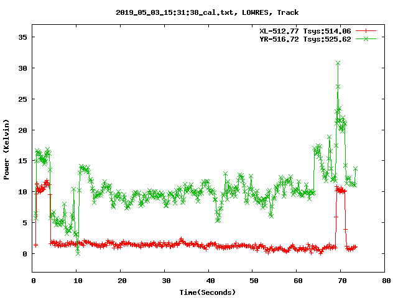The height and width of the screenshot is (298, 398).
Task: Click the Power (Kelvin) y-axis label
Action: click(6, 150)
